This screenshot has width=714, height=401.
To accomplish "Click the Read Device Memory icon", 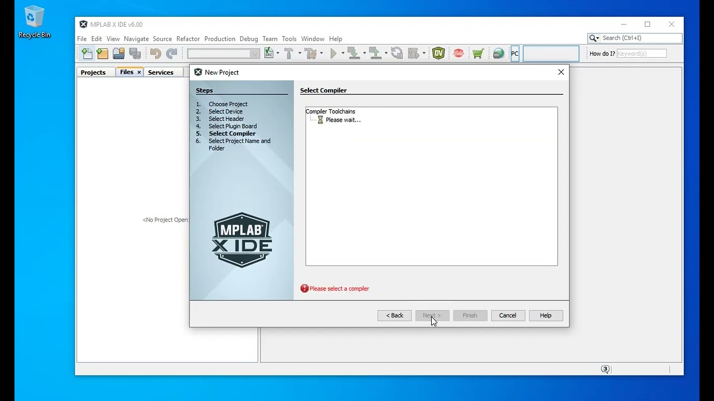I will [375, 53].
